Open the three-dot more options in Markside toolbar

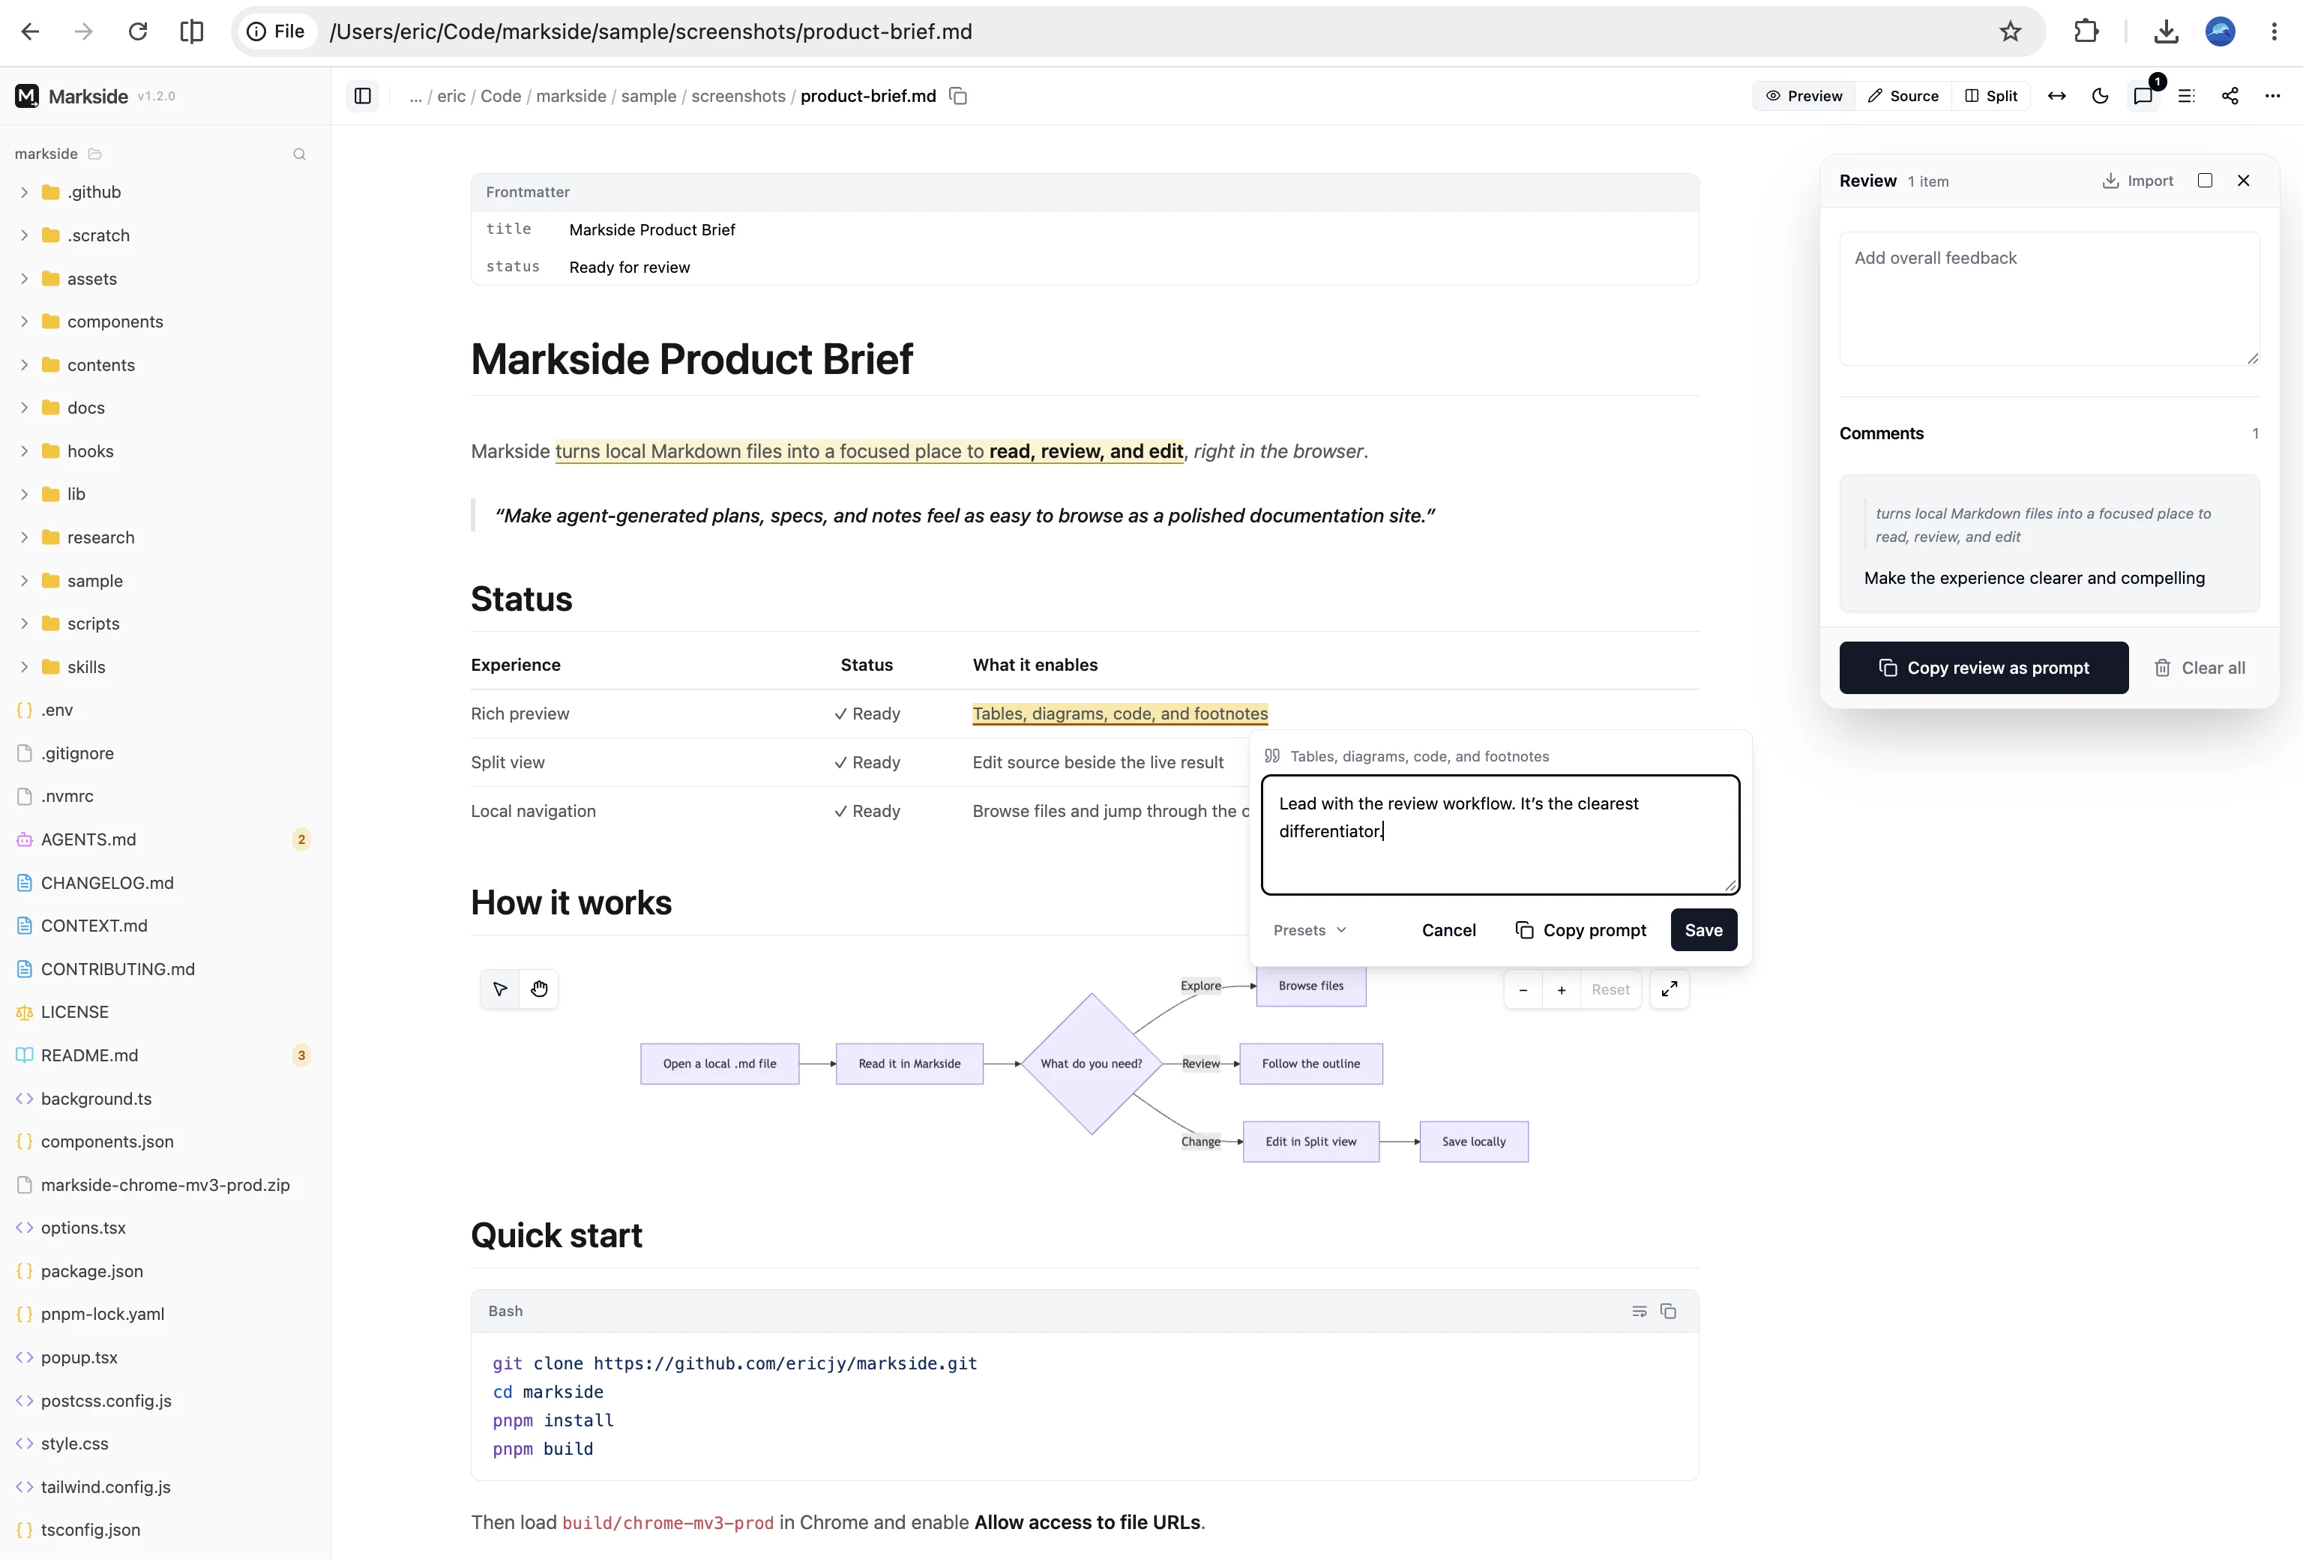[x=2273, y=96]
